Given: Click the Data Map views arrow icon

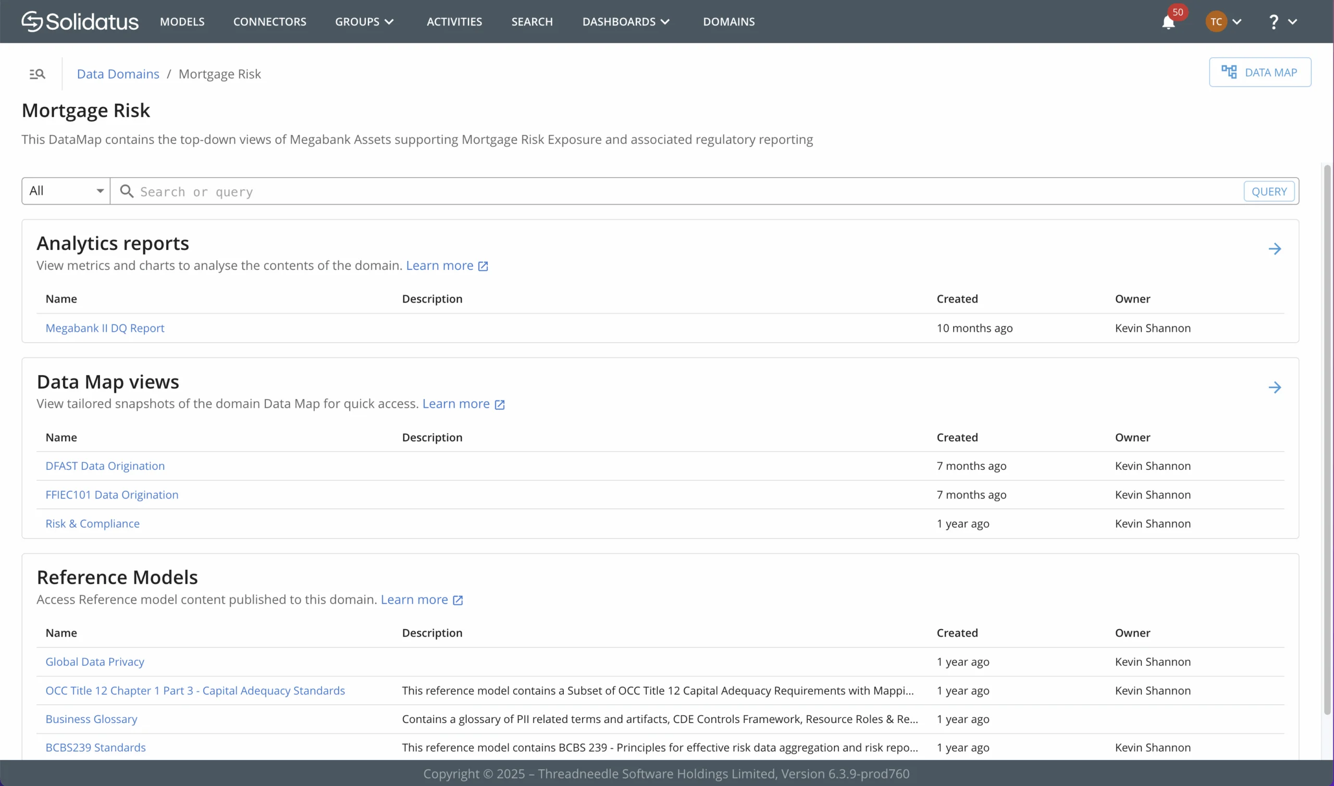Looking at the screenshot, I should [1275, 388].
